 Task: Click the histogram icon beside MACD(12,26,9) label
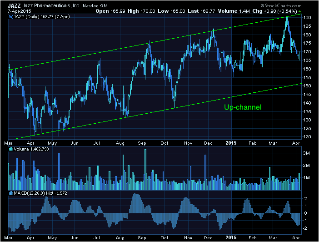11,193
